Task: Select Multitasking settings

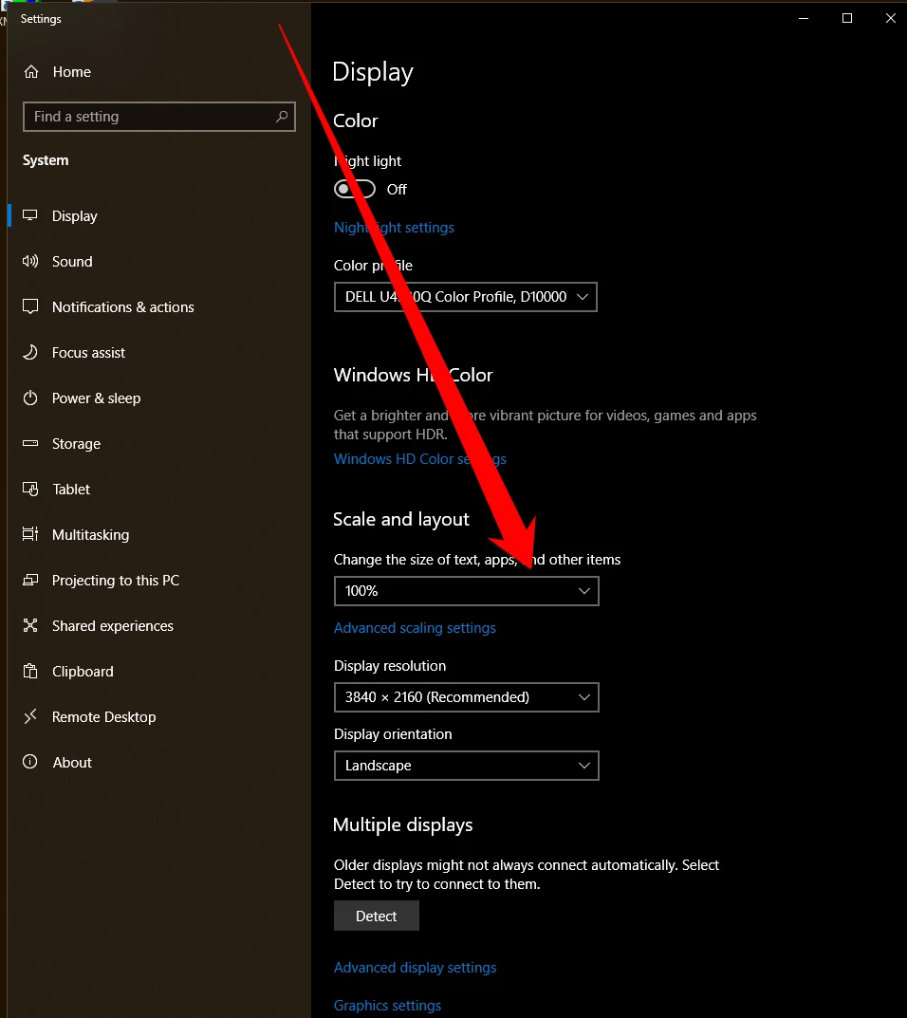Action: [90, 535]
